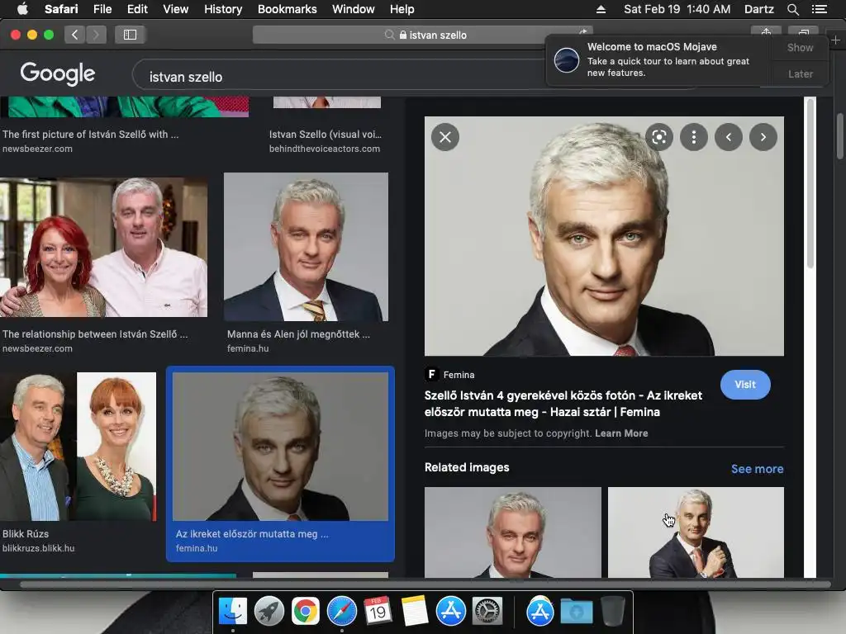Click Safari back navigation arrow
This screenshot has width=846, height=634.
[x=74, y=35]
